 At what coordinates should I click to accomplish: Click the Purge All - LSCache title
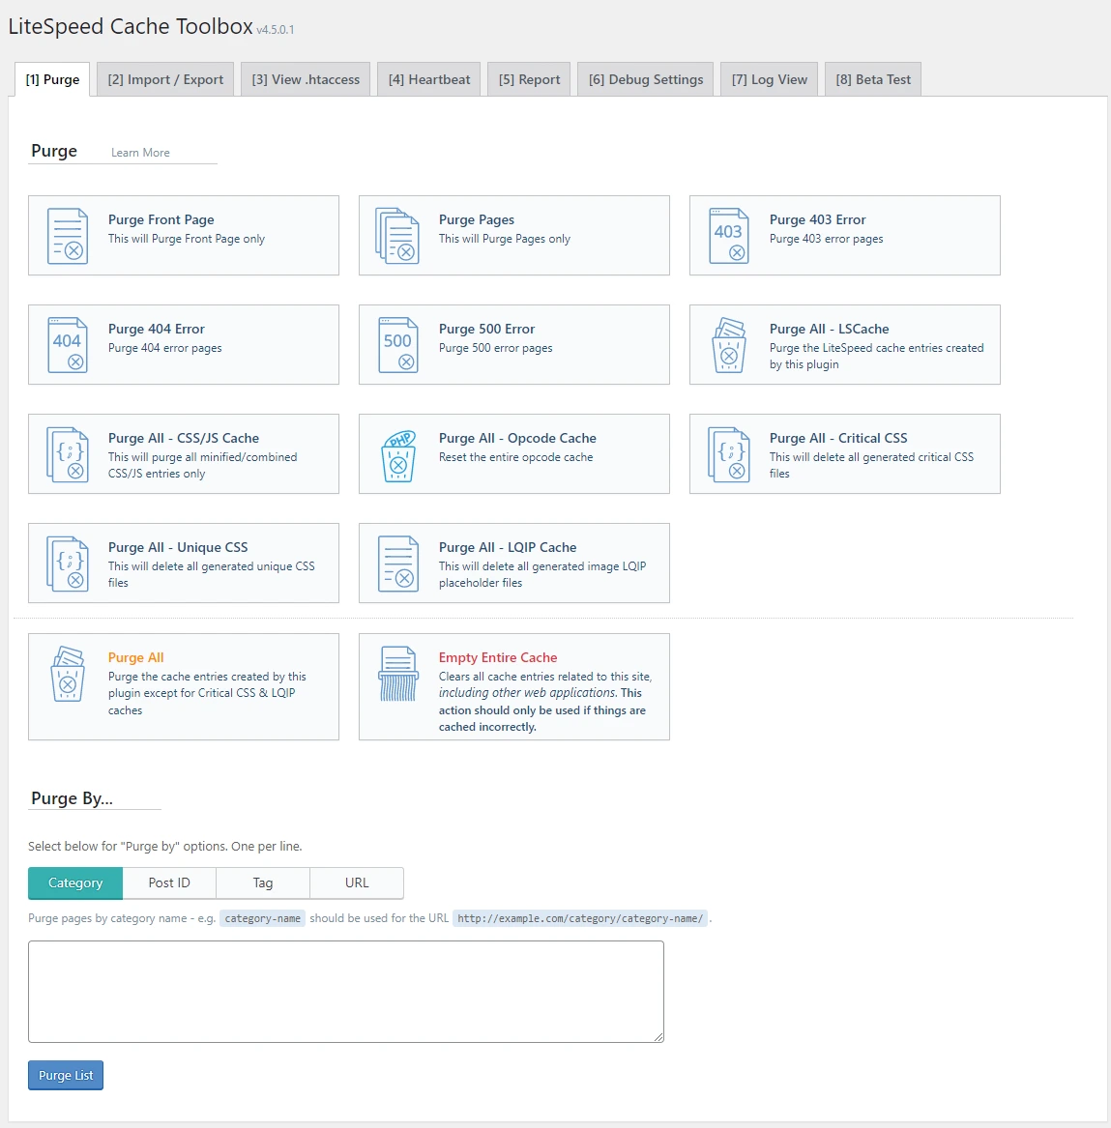pos(829,329)
